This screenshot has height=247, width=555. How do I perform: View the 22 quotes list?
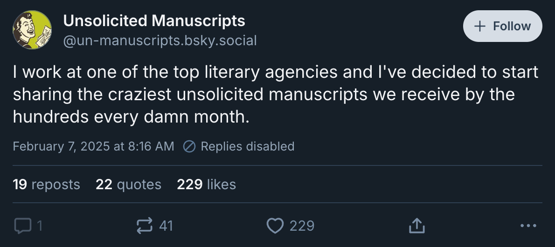(x=128, y=185)
